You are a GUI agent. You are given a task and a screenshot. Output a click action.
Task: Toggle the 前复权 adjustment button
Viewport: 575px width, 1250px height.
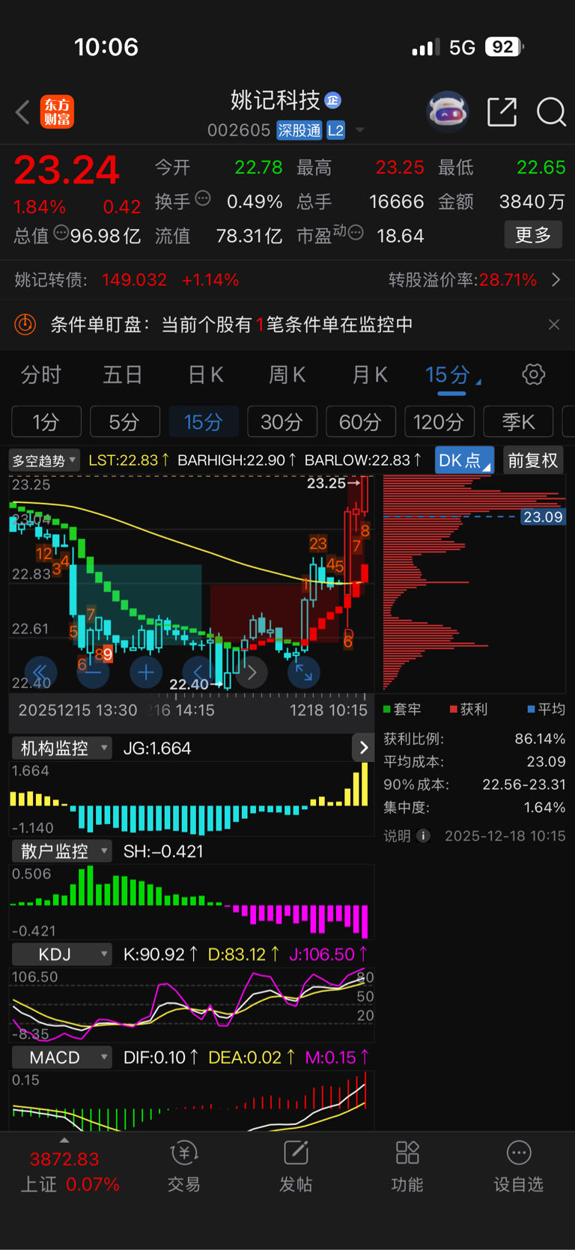tap(533, 460)
